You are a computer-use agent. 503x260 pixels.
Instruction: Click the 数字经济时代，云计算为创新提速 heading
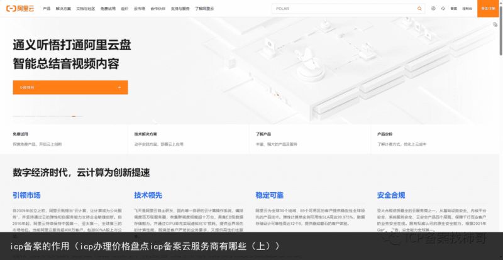[81, 173]
